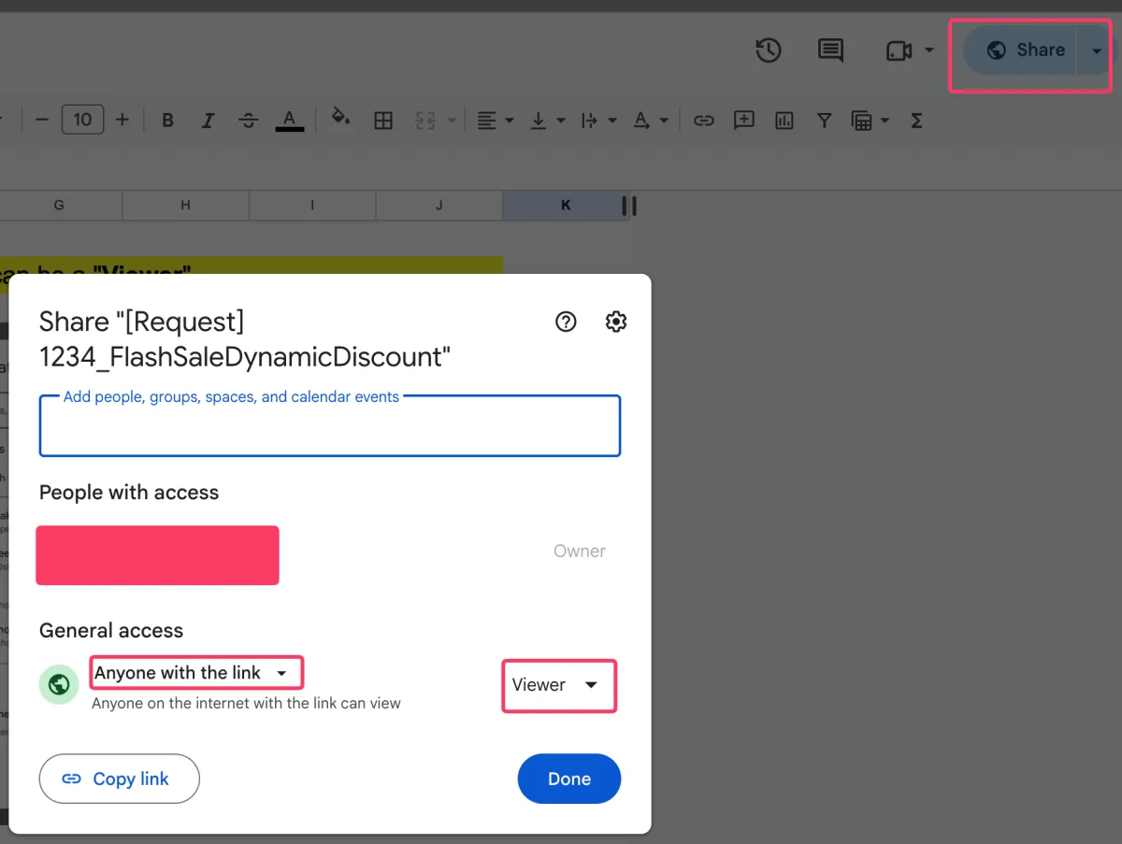Click the filter views table icon
Screen dimensions: 1122x844
pos(861,120)
